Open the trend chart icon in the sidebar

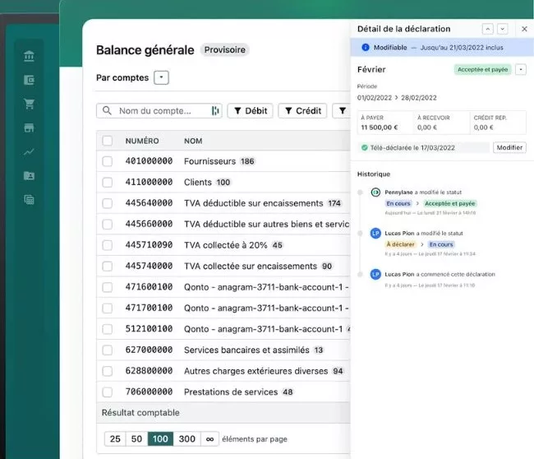[x=30, y=152]
